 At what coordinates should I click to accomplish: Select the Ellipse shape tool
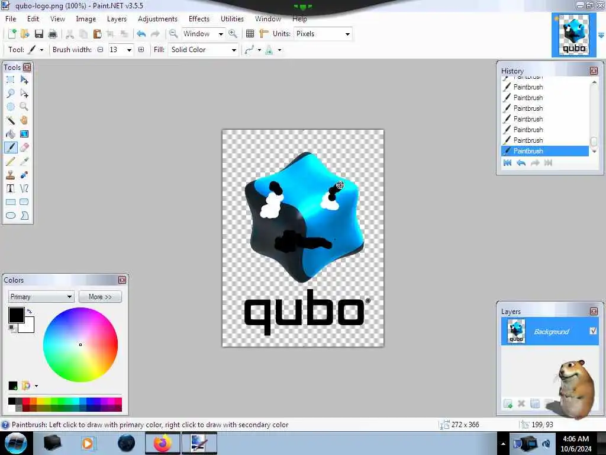[11, 216]
